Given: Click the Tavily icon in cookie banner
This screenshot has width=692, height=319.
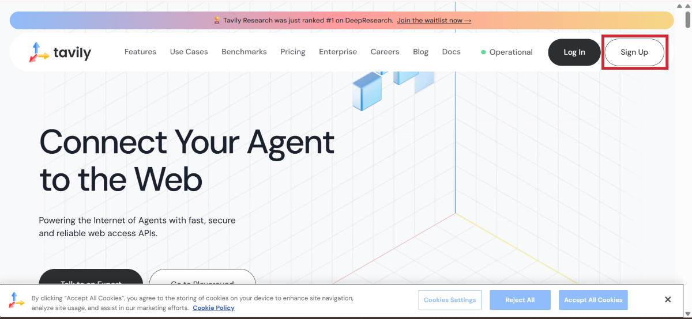Looking at the screenshot, I should pyautogui.click(x=17, y=299).
